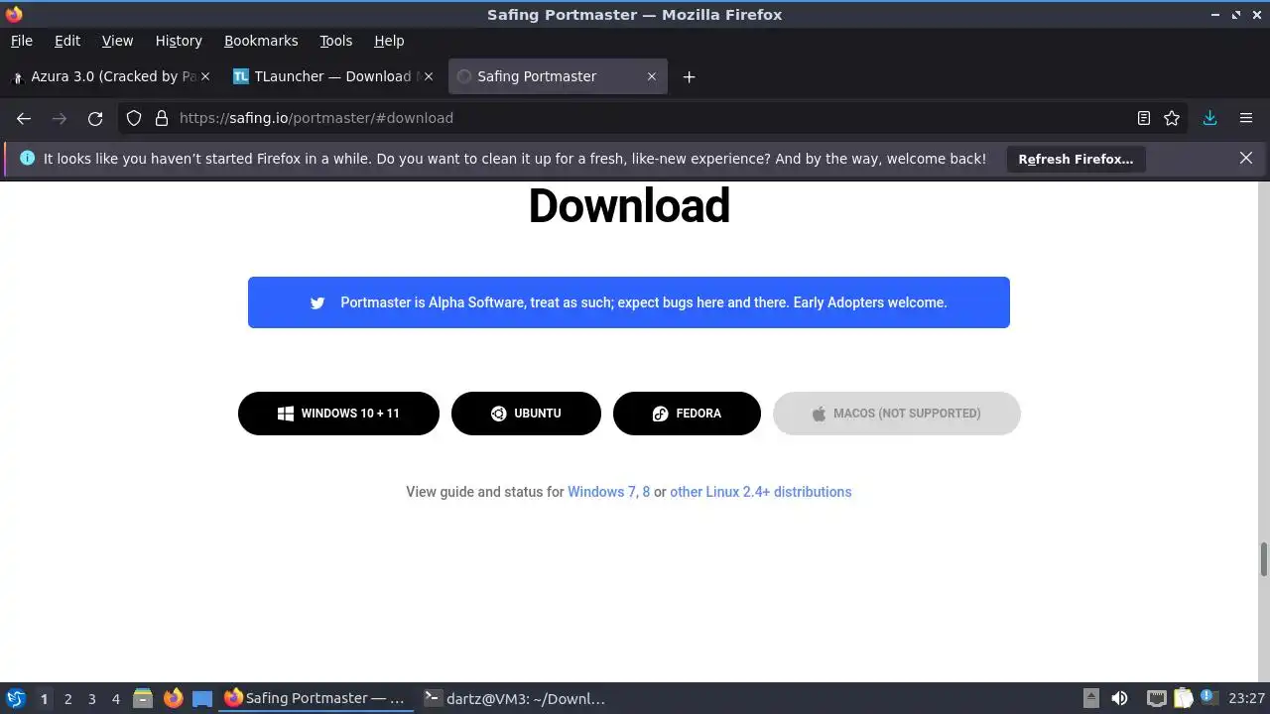
Task: Open the Firefox hamburger application menu
Action: tap(1246, 118)
